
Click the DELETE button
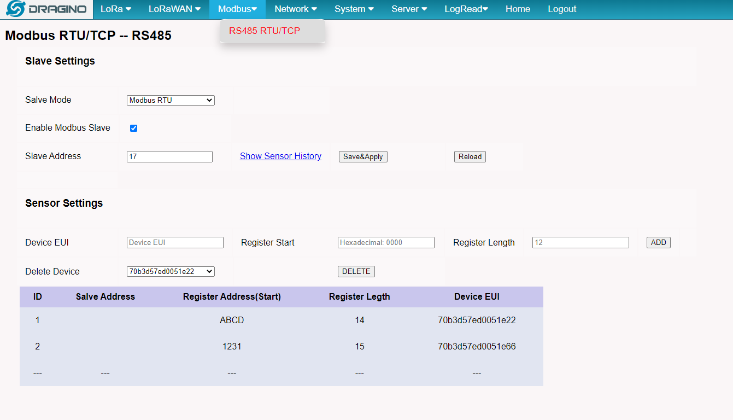(356, 272)
